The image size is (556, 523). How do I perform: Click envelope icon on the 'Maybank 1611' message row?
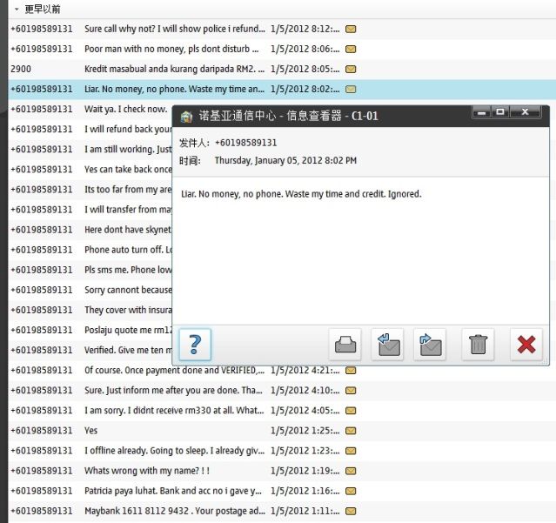[x=351, y=511]
